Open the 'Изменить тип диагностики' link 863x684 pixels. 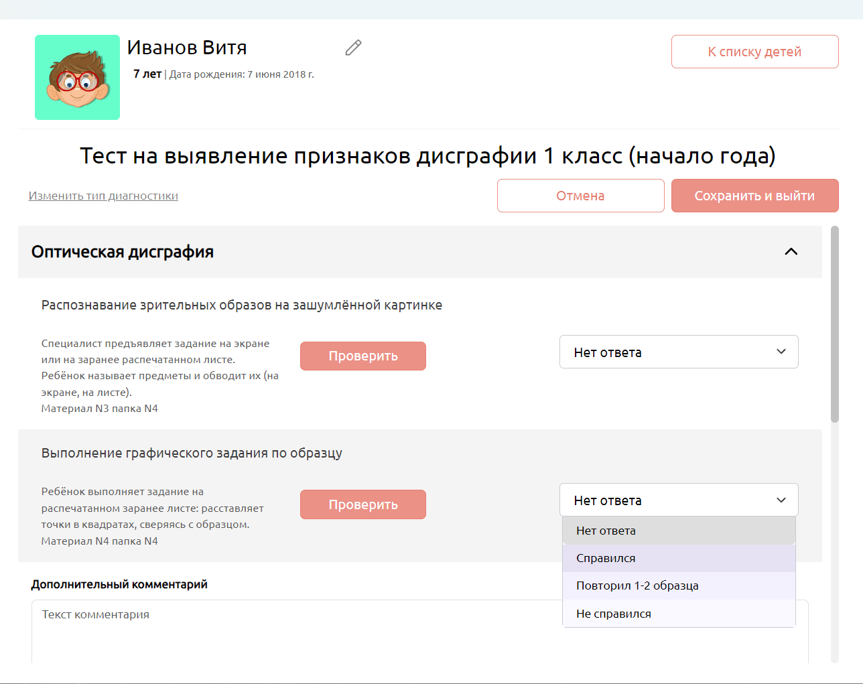(x=103, y=196)
